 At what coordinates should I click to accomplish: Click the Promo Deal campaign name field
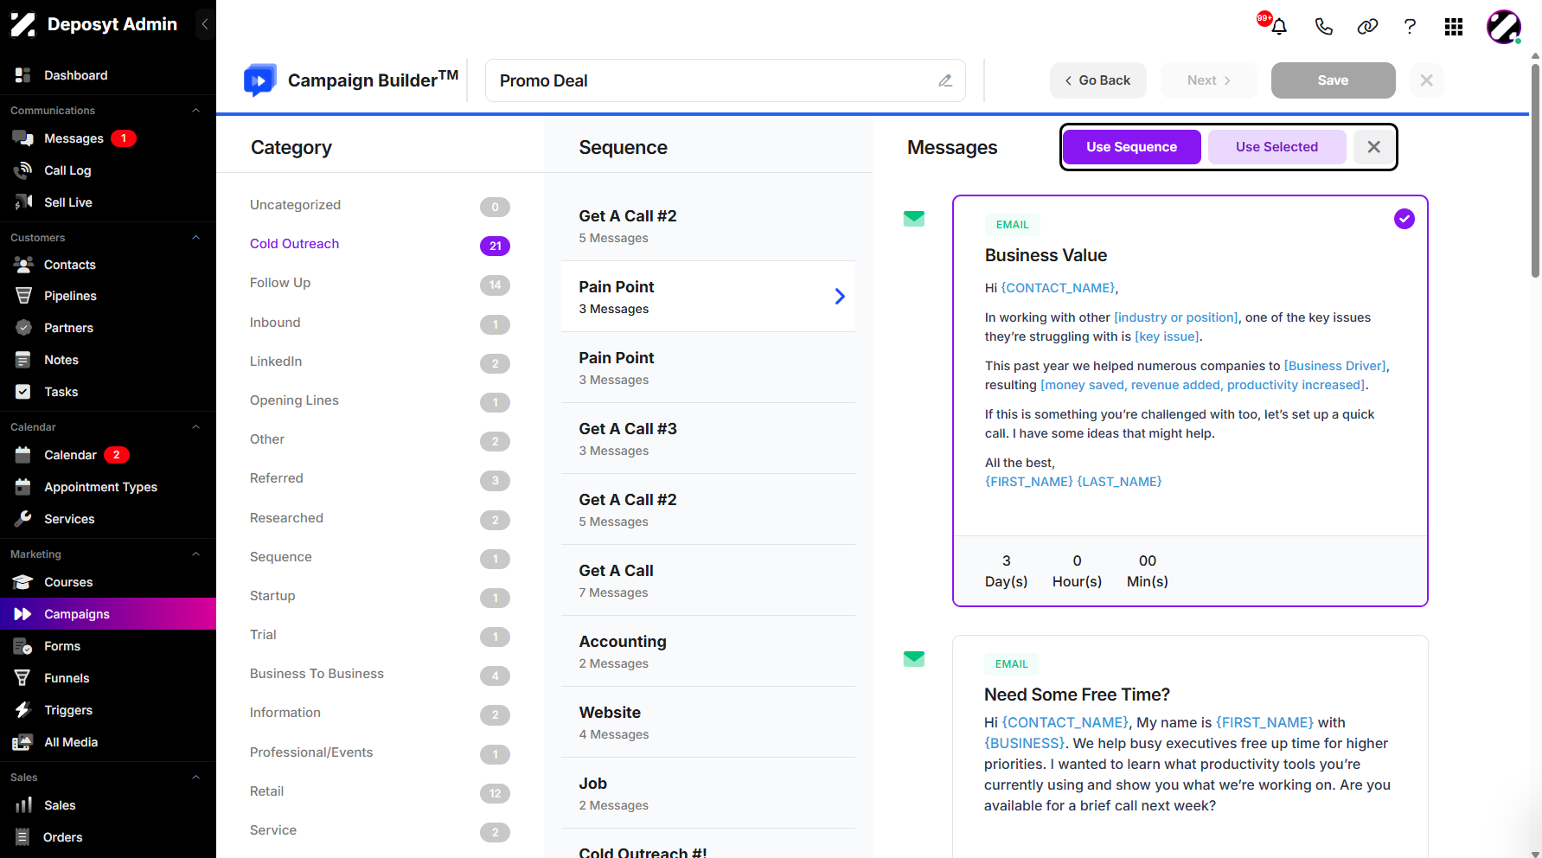click(x=725, y=80)
